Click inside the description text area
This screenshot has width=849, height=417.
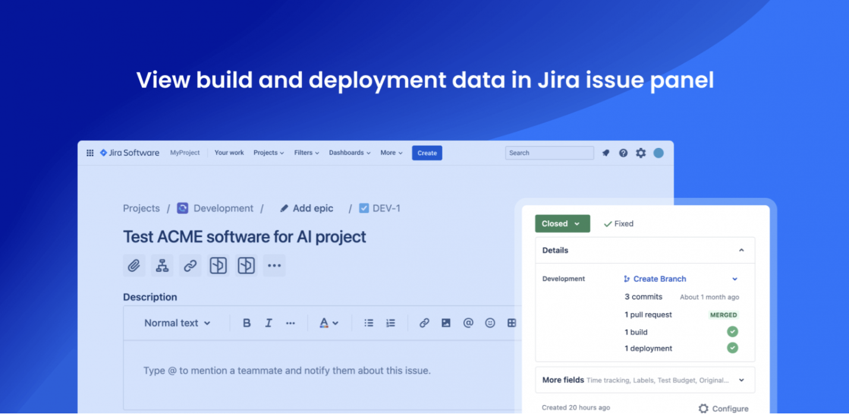click(x=321, y=374)
